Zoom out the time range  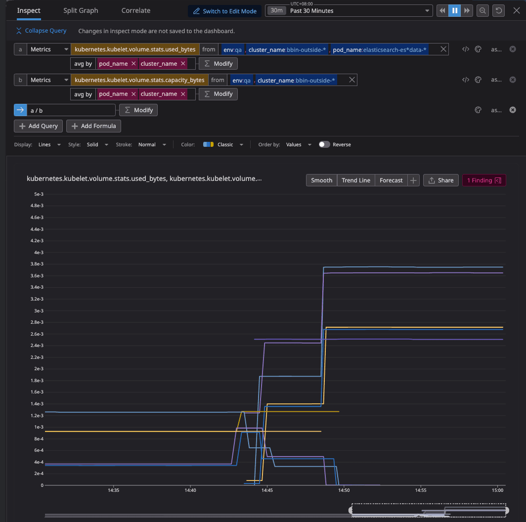click(482, 11)
